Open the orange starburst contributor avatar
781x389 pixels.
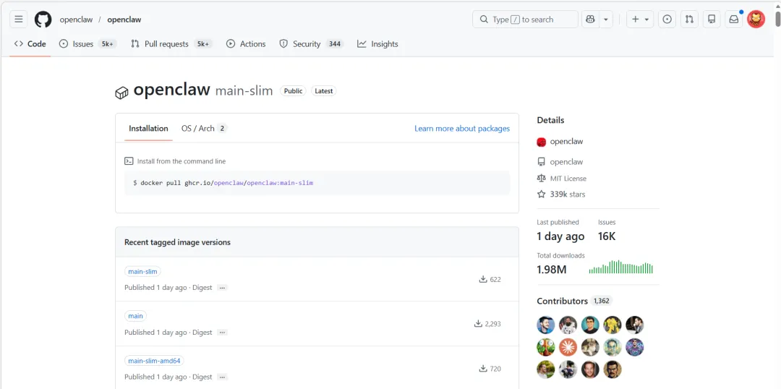click(568, 347)
